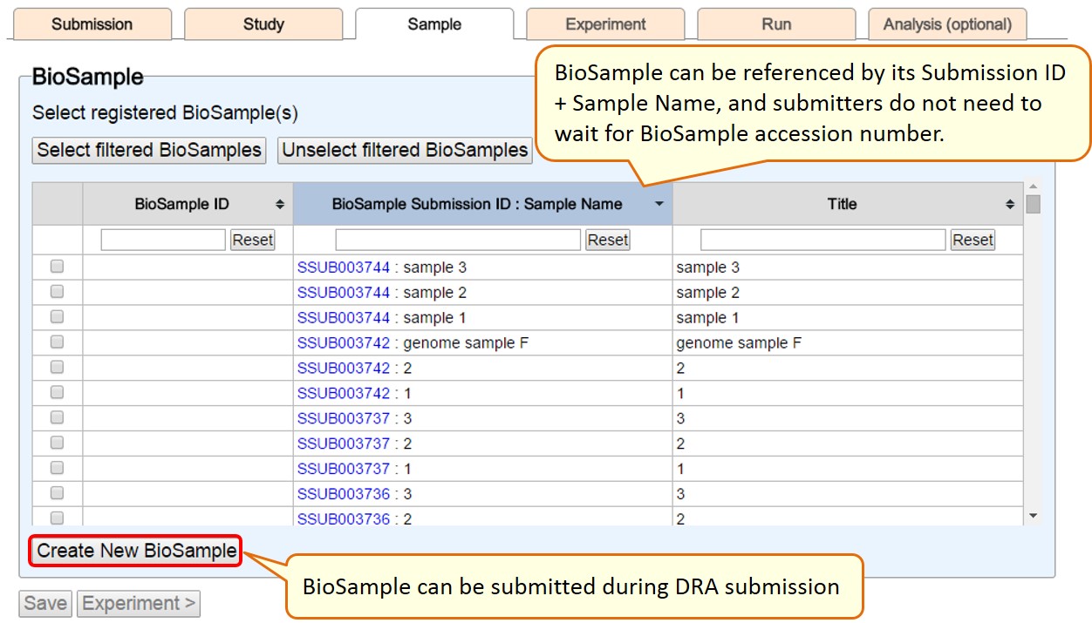This screenshot has height=623, width=1092.
Task: Sort the Title column using its arrows
Action: pos(1010,205)
